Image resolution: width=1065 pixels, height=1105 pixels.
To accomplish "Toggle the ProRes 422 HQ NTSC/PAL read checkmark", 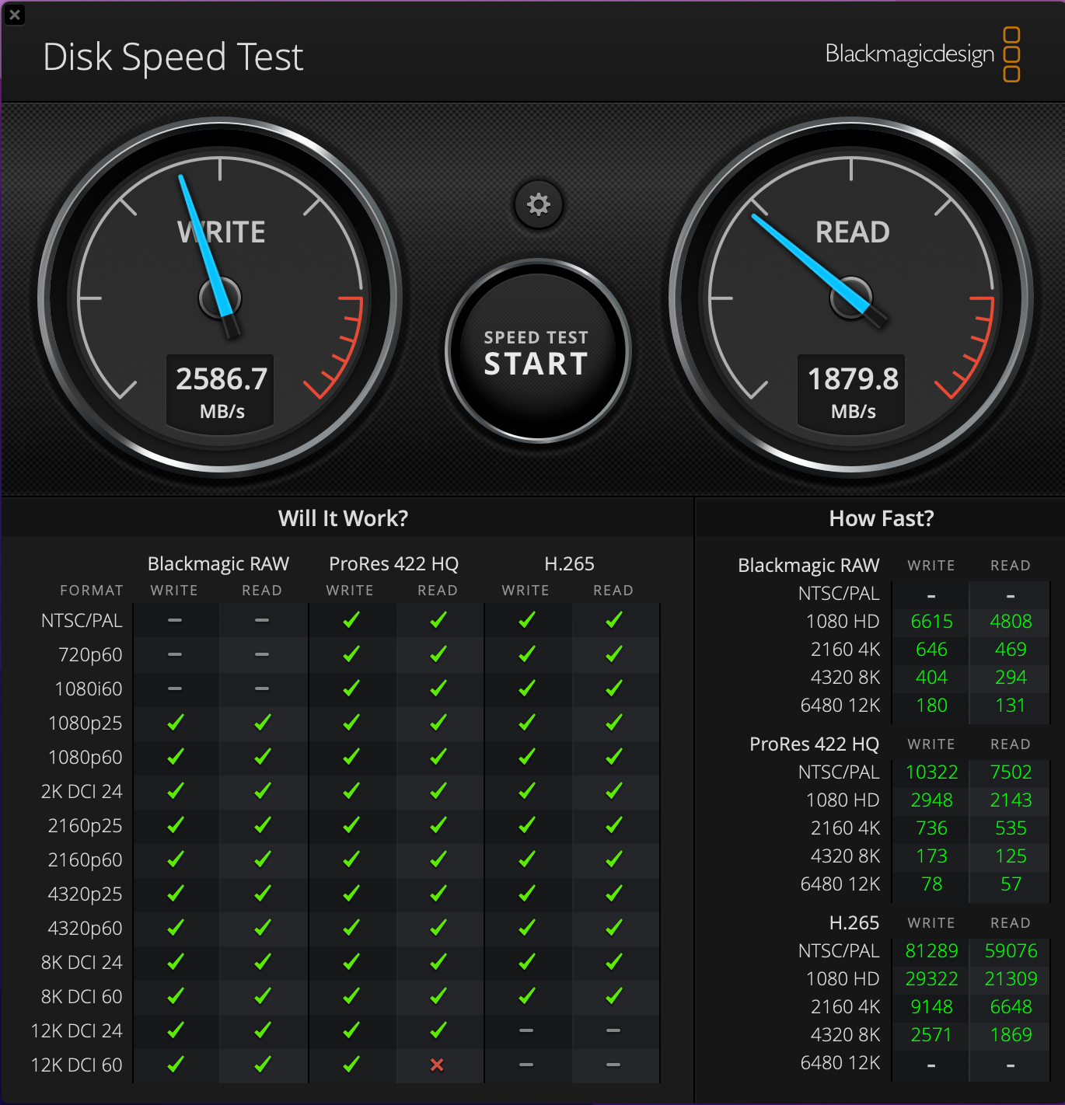I will pyautogui.click(x=438, y=620).
